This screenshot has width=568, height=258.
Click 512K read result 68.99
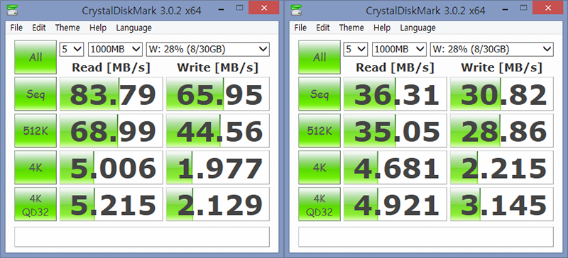(x=111, y=130)
